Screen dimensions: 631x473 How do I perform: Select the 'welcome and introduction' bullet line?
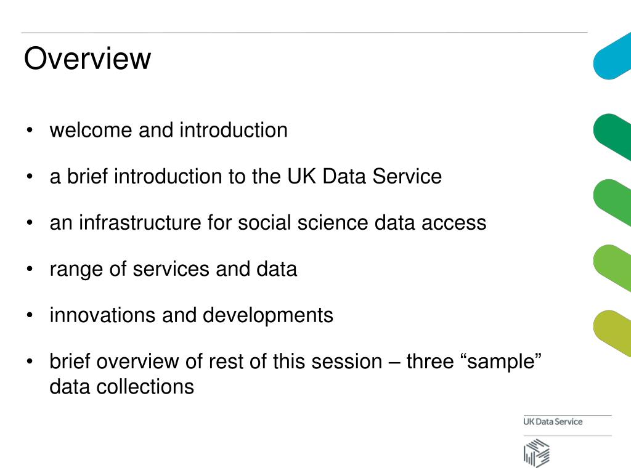tap(169, 131)
